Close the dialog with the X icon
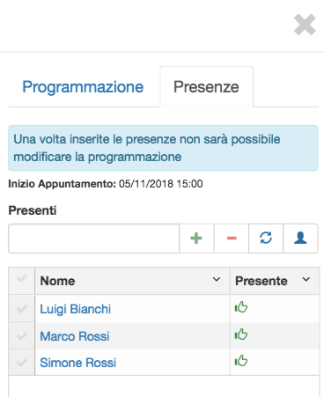The width and height of the screenshot is (324, 397). coord(305,25)
